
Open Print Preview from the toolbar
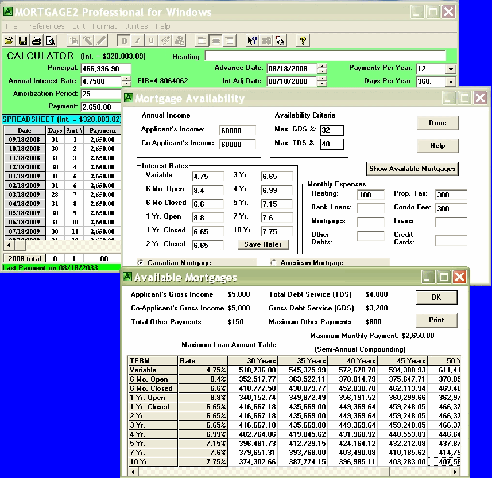51,41
